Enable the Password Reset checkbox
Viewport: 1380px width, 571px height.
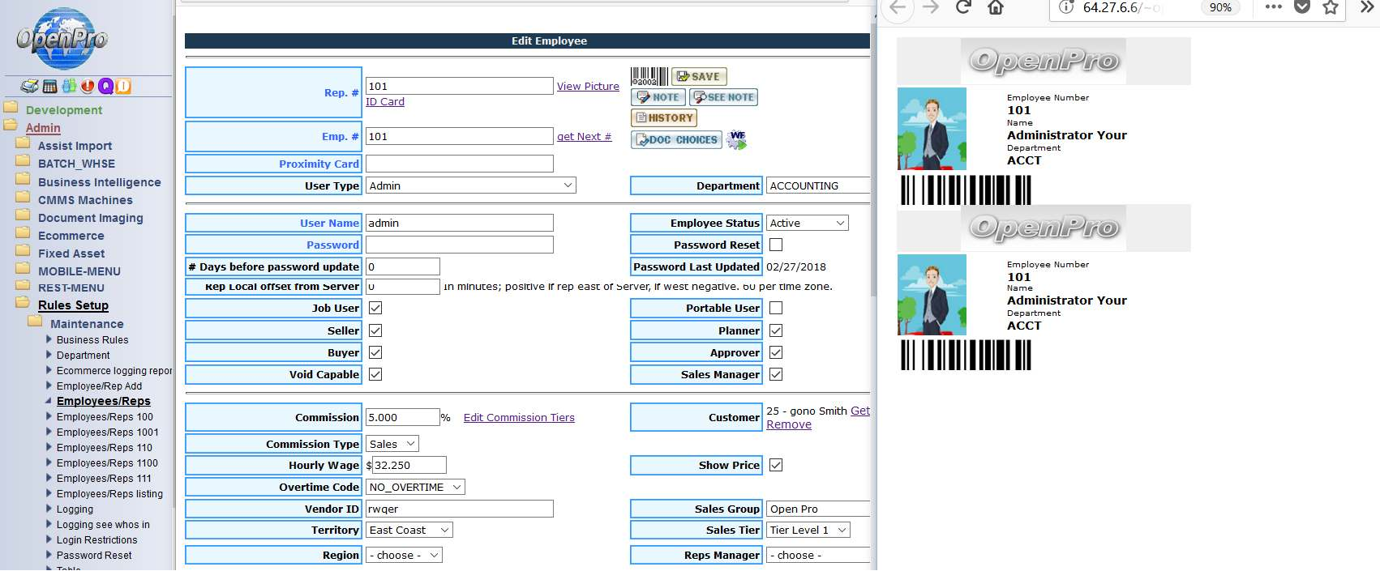[x=776, y=245]
